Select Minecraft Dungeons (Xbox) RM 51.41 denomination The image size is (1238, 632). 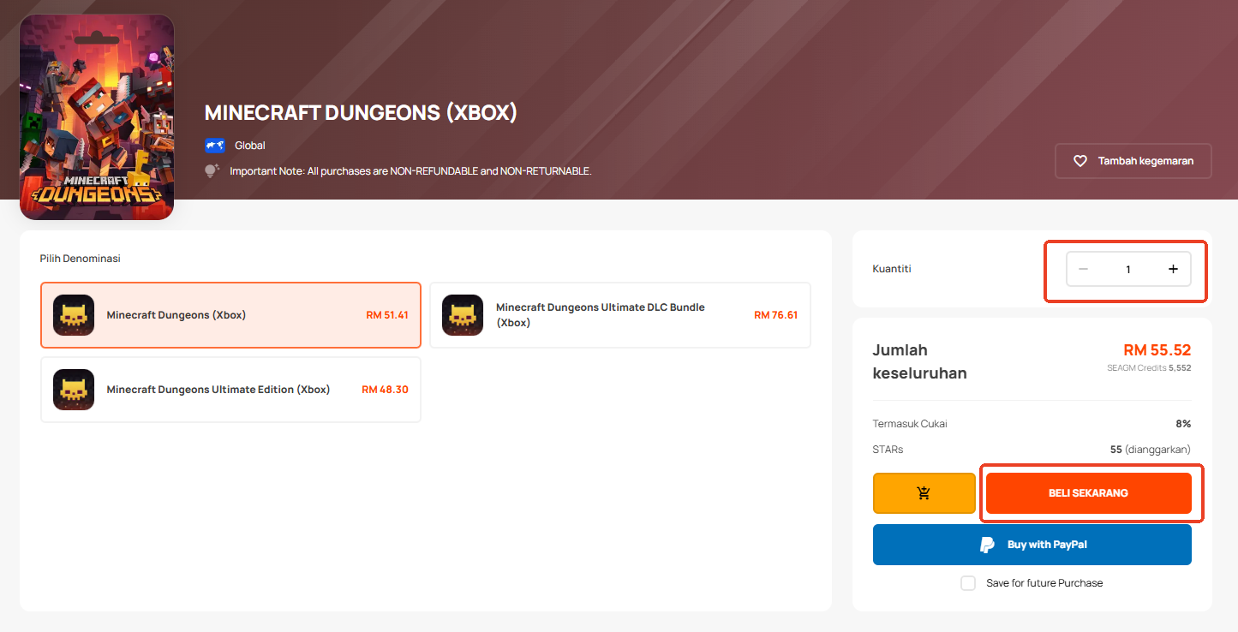tap(230, 315)
